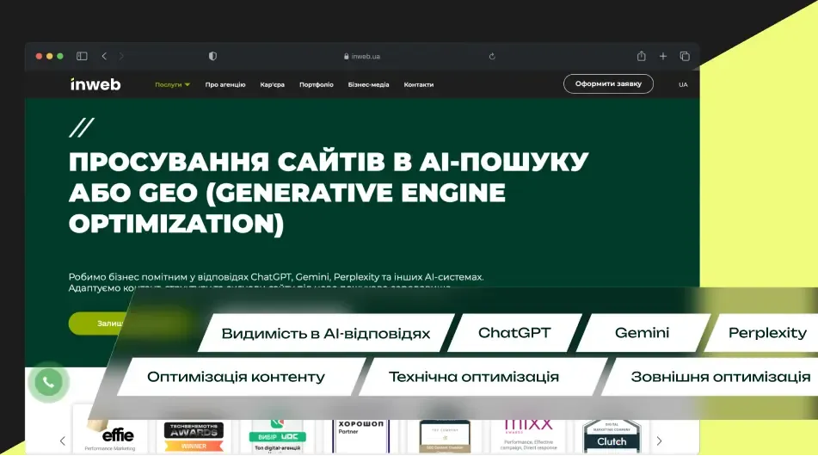Click the forward navigation arrow
The image size is (818, 456).
pyautogui.click(x=121, y=56)
